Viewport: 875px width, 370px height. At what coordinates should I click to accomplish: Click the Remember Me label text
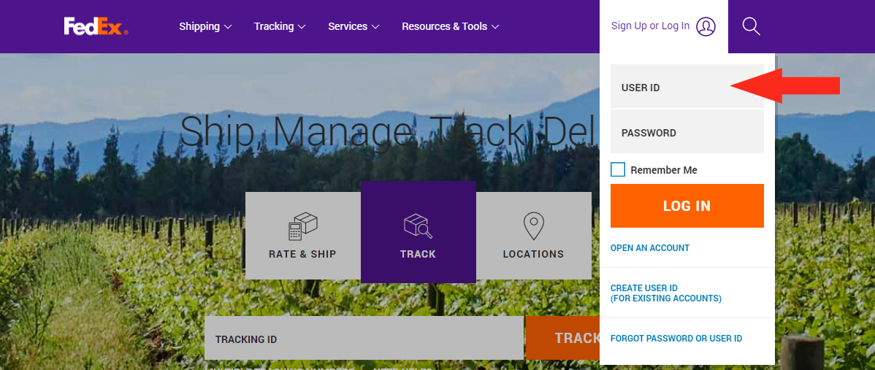pyautogui.click(x=664, y=170)
